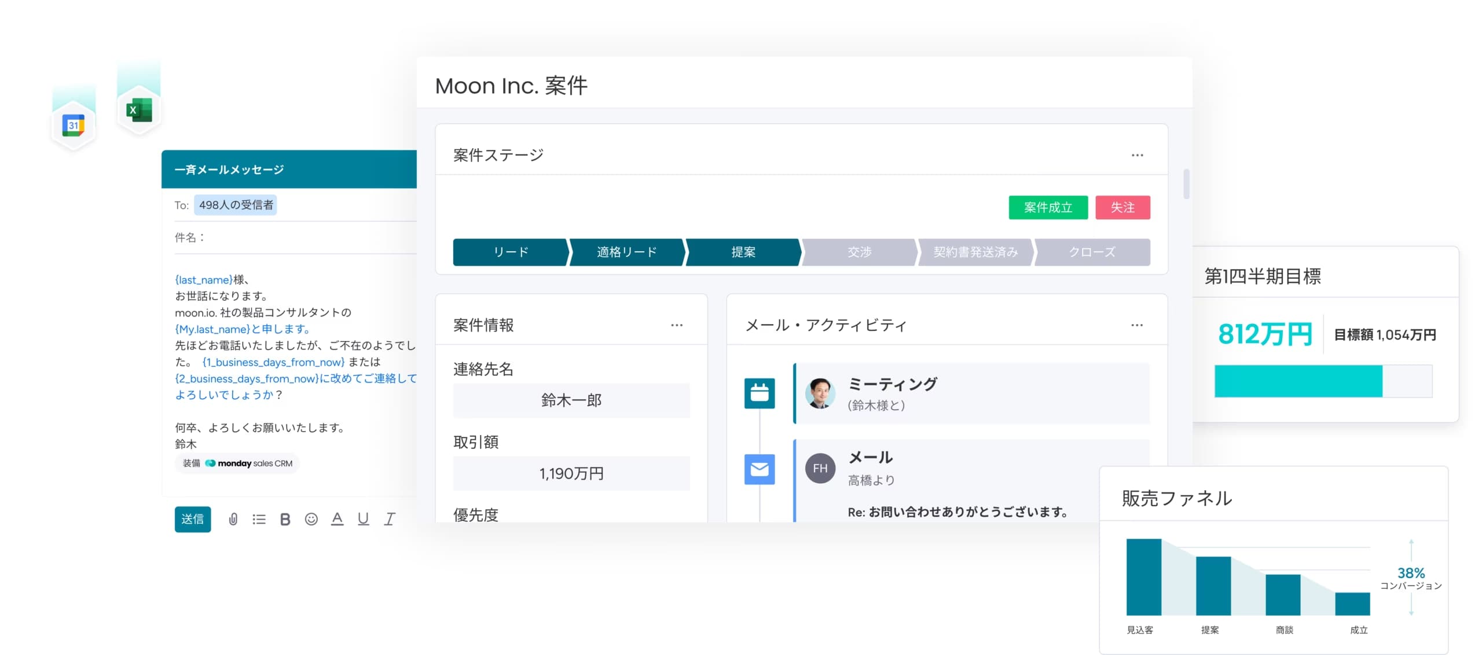Viewport: 1482px width, 655px height.
Task: Select the 契約書発送済み stage
Action: coord(975,252)
